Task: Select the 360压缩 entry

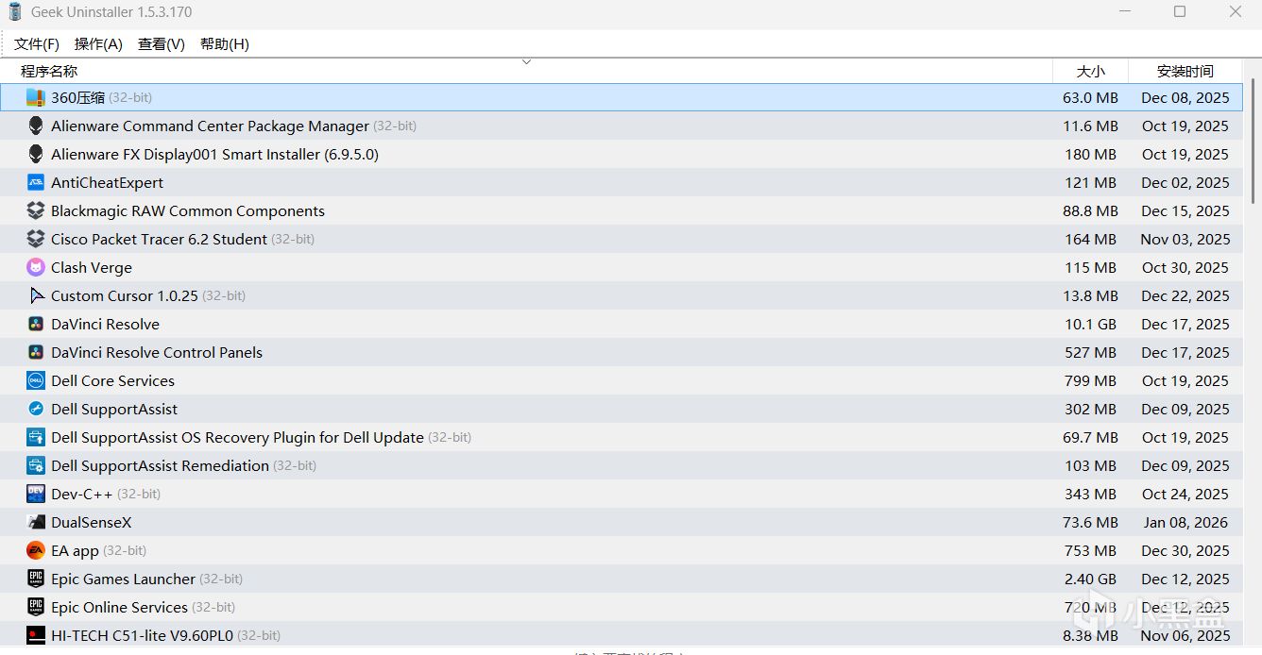Action: pyautogui.click(x=622, y=97)
